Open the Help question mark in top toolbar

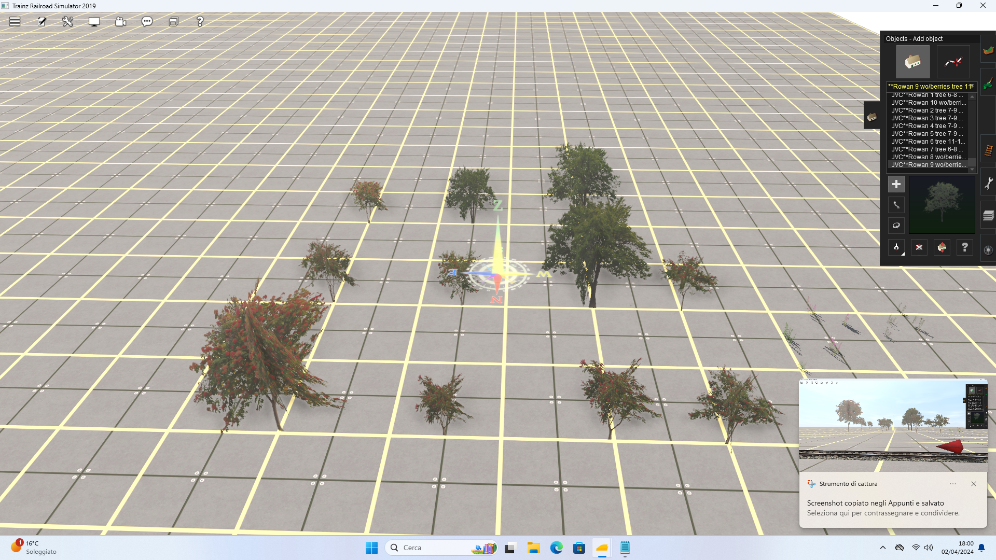(200, 21)
